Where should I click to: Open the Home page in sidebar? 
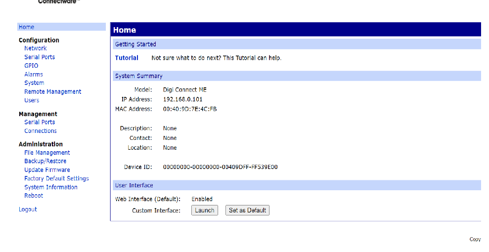point(27,27)
